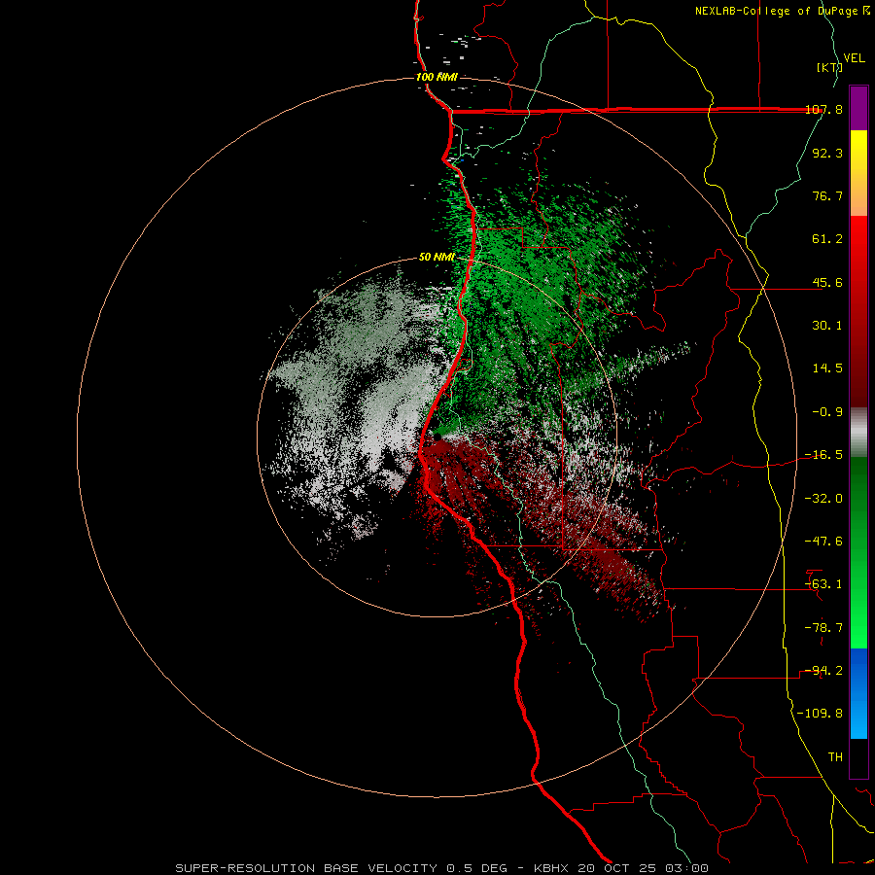Screen dimensions: 875x875
Task: Select the 61.2 scale value
Action: (827, 239)
